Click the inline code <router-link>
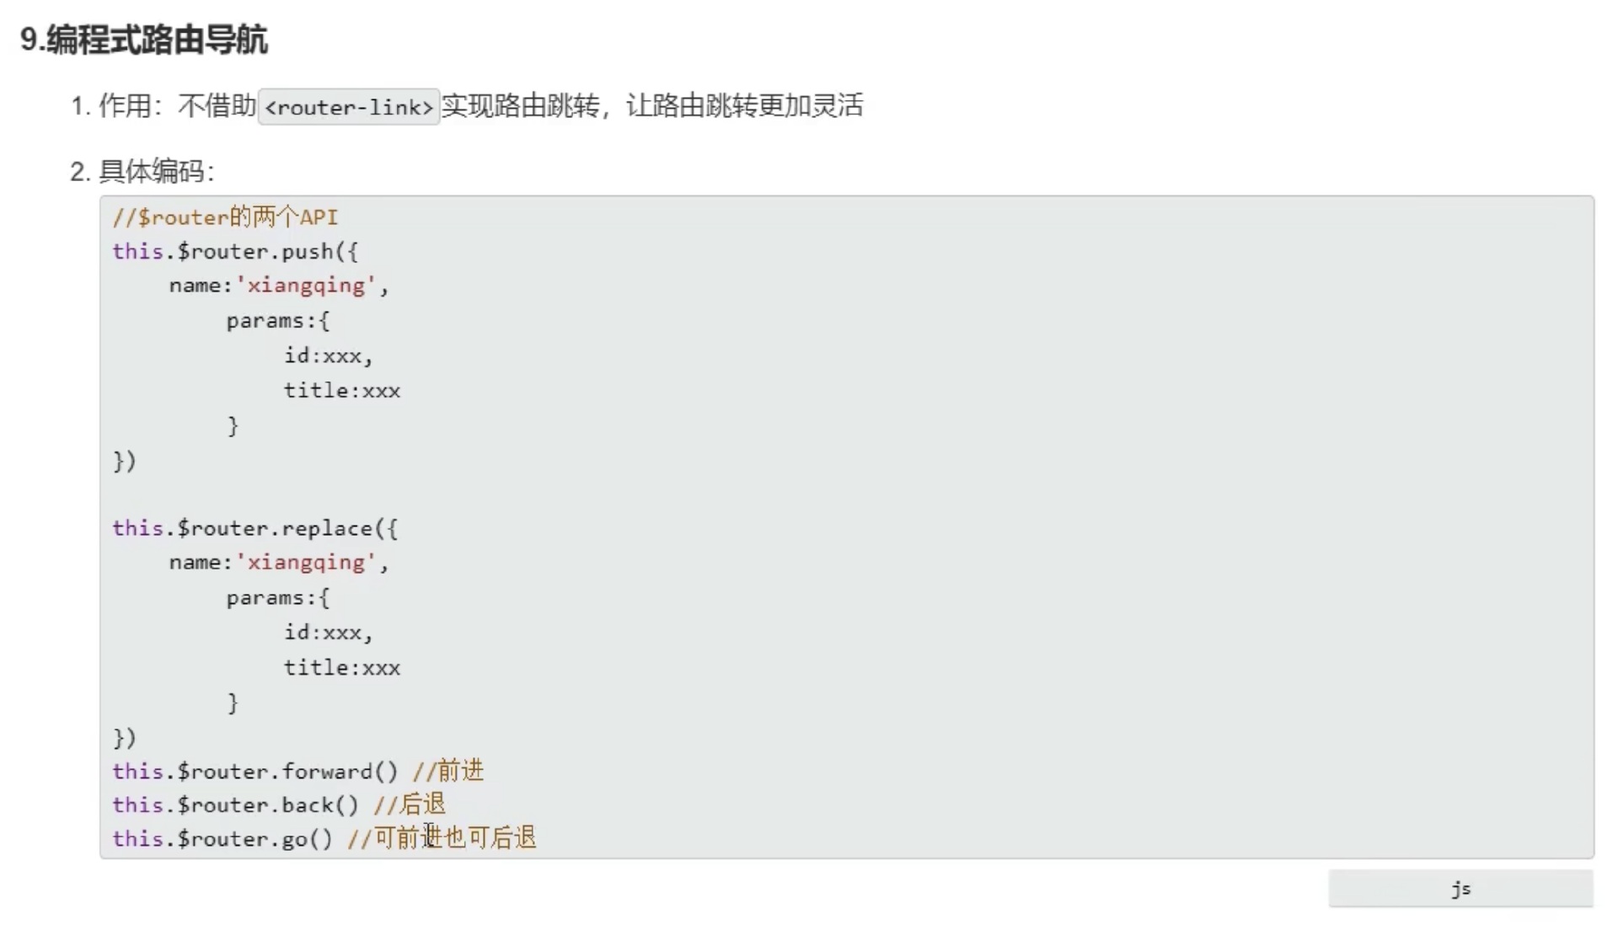Viewport: 1618px width, 951px height. 348,107
